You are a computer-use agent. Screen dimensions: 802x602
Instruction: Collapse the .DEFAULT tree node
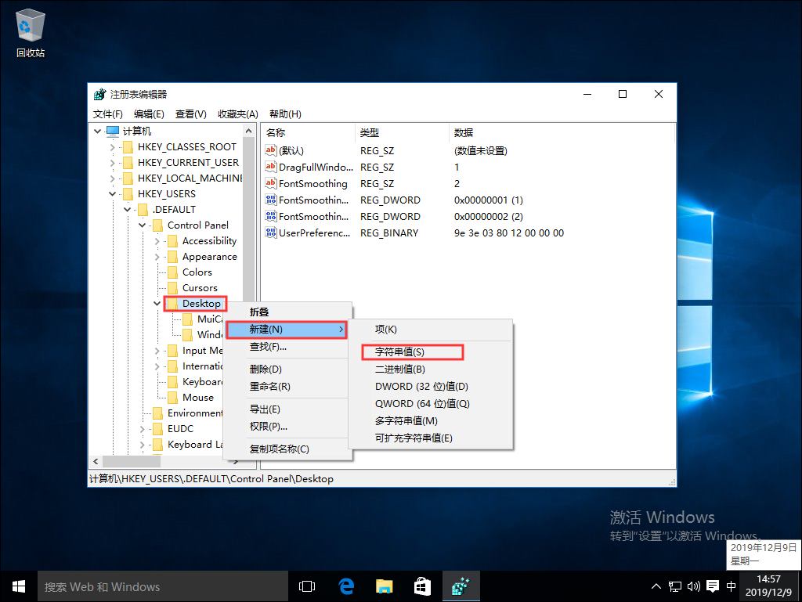(127, 209)
